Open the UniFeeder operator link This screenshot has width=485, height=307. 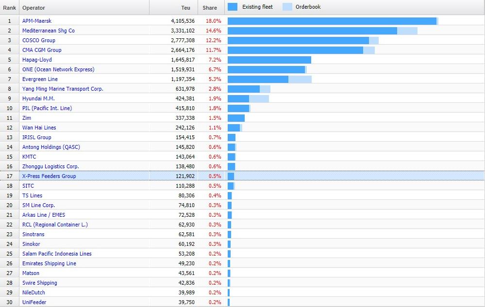[x=34, y=302]
